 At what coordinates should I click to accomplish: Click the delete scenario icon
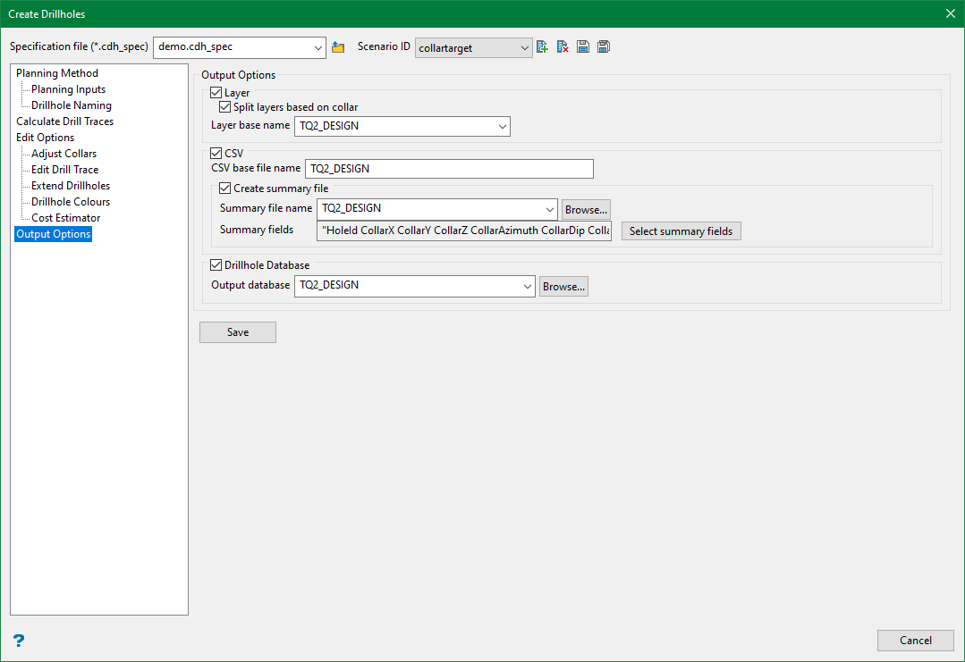click(563, 47)
